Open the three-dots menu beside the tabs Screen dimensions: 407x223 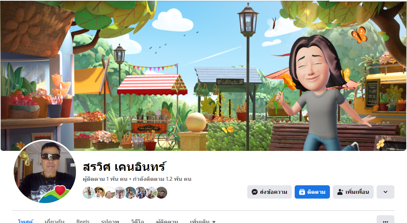pyautogui.click(x=386, y=221)
